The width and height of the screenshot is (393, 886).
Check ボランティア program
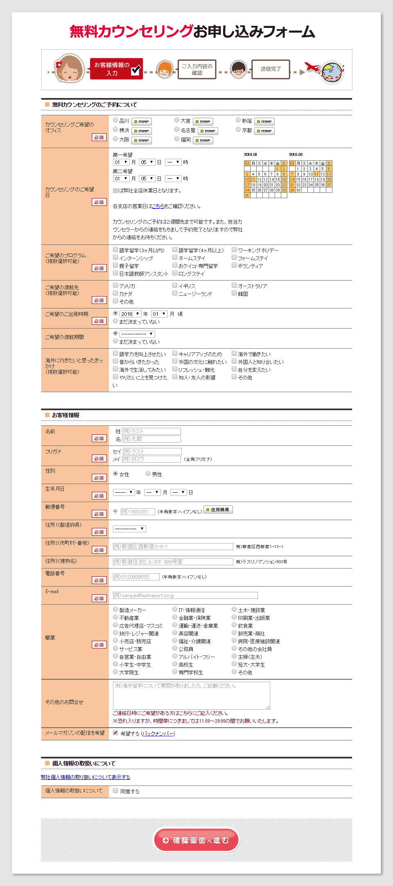pos(234,265)
